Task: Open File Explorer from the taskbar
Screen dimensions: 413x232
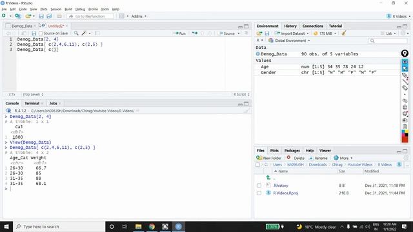Action: pos(138,226)
